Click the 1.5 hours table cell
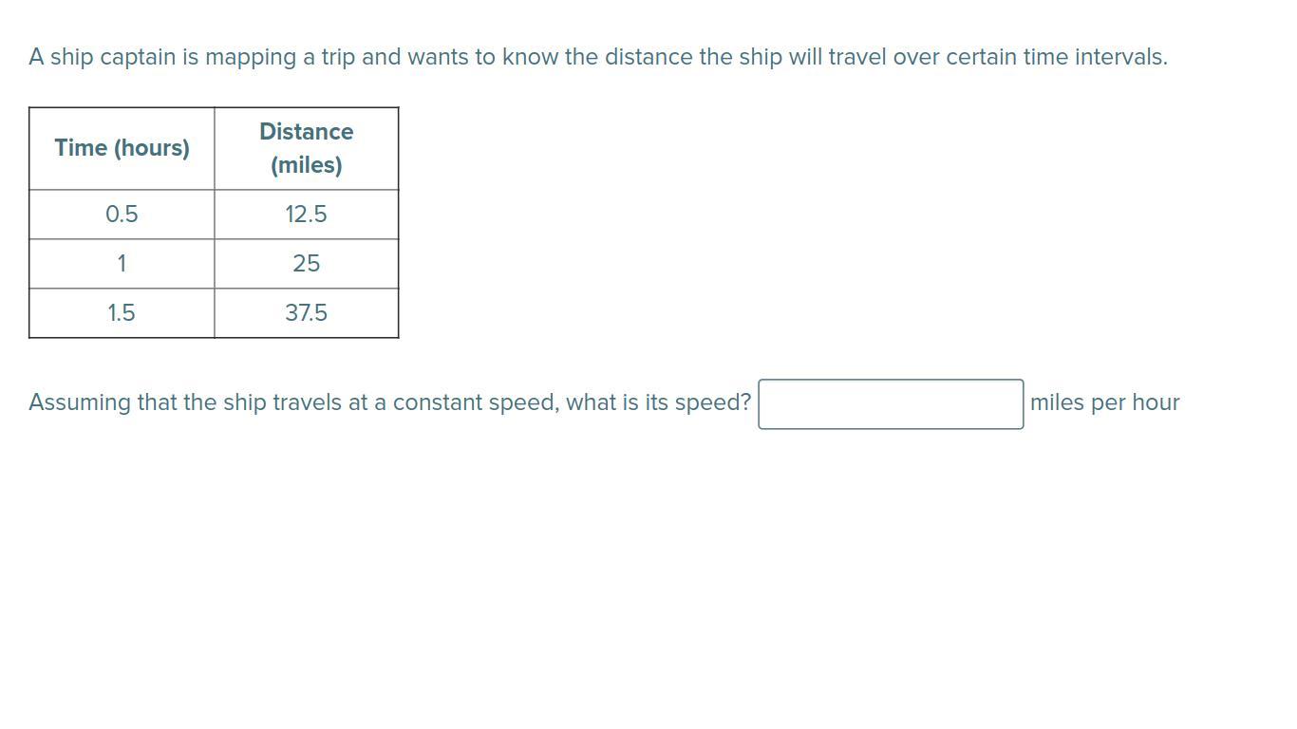 click(122, 313)
